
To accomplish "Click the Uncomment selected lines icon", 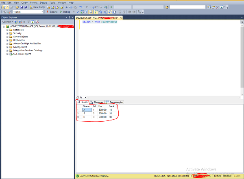I will pyautogui.click(x=124, y=12).
